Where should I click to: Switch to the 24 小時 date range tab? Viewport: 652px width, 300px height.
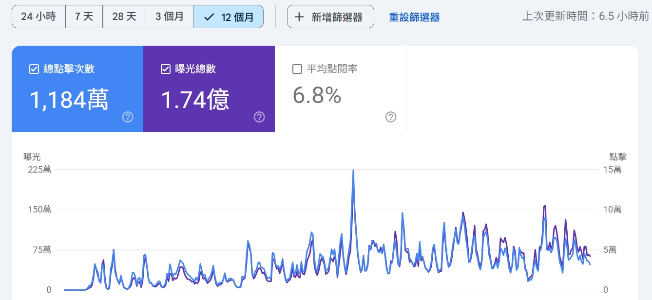pos(38,16)
